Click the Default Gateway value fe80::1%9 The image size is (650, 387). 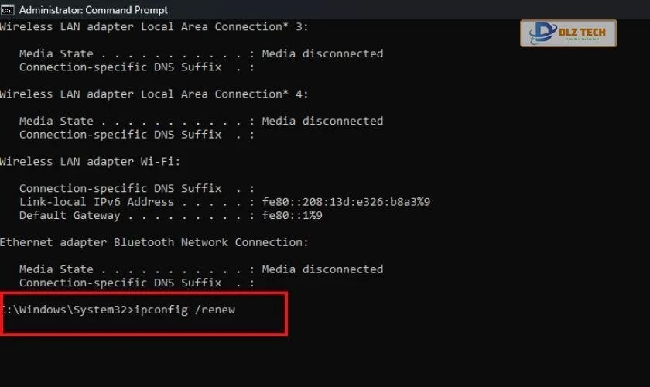292,216
